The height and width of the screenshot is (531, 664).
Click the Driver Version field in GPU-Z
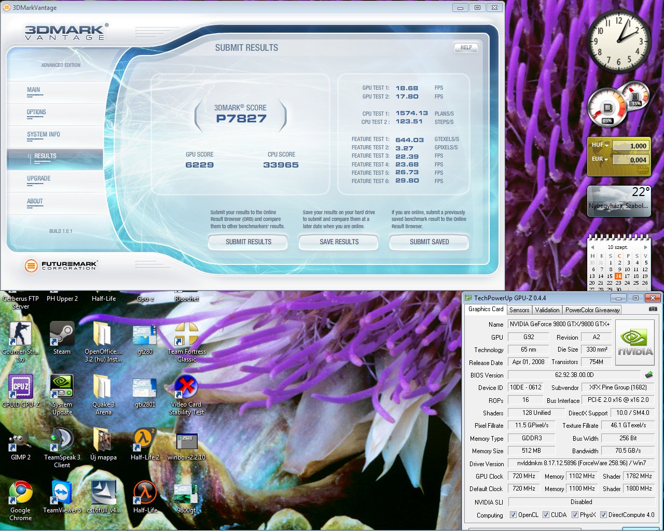point(581,464)
